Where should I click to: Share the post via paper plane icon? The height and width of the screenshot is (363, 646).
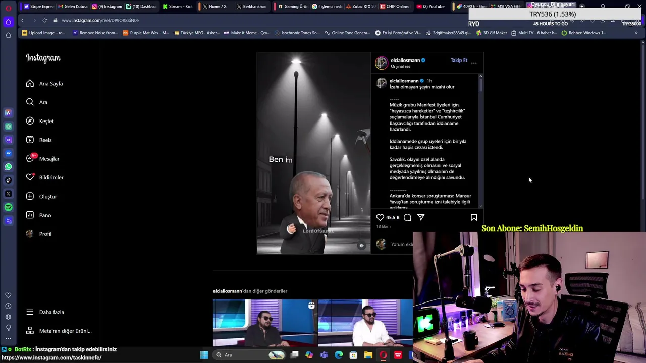[x=421, y=217]
